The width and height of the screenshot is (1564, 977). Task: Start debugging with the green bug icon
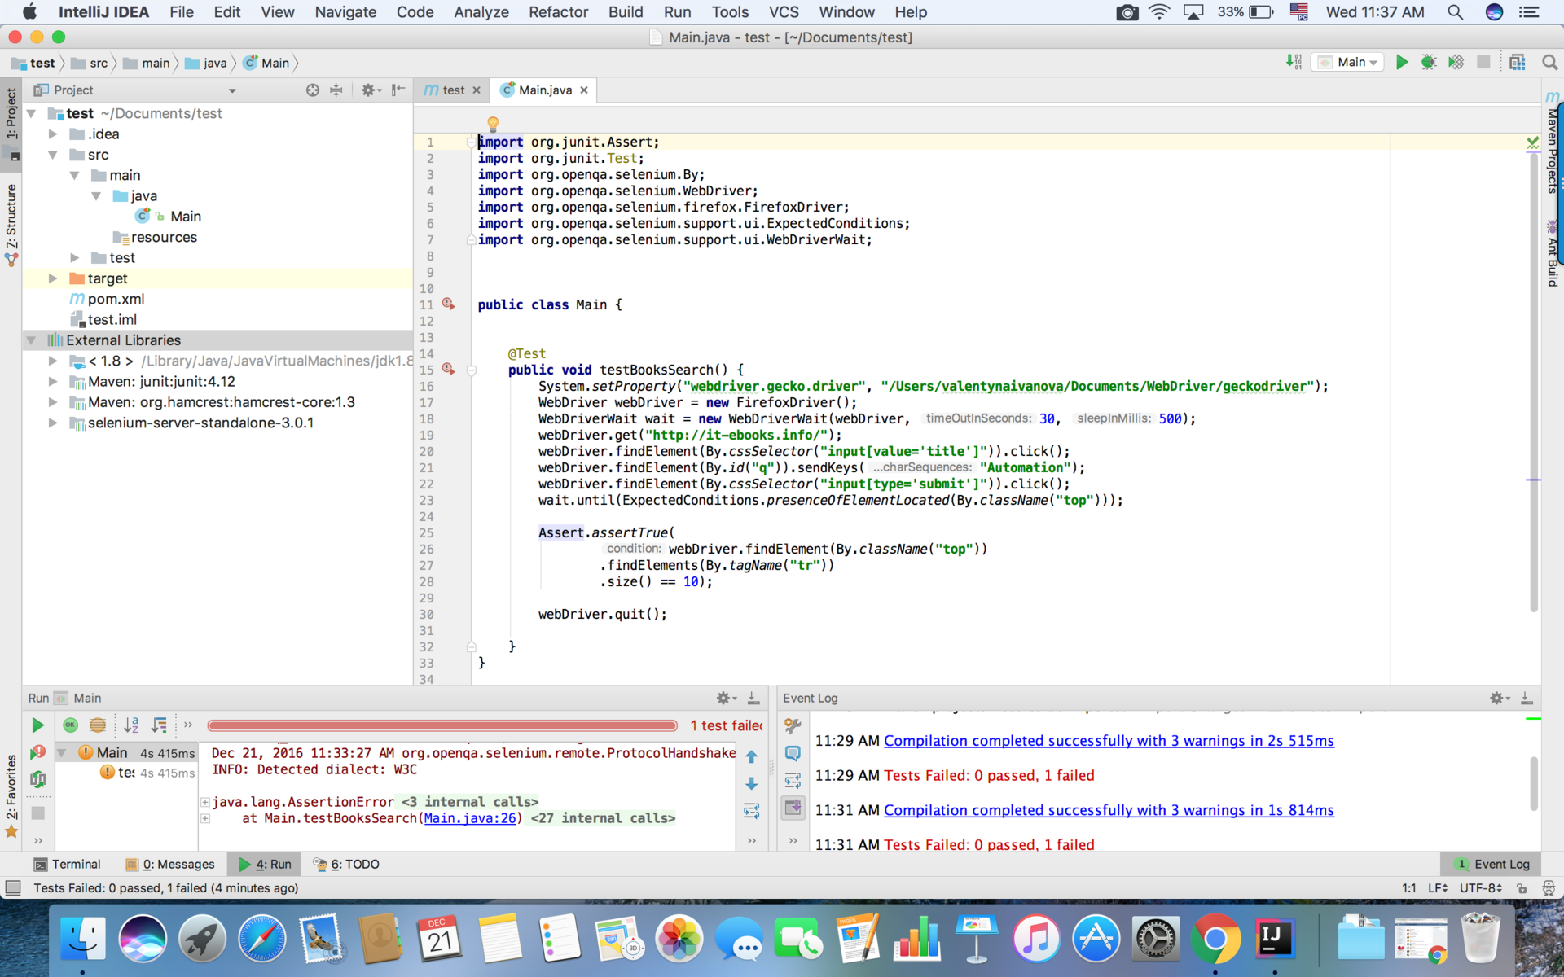(1428, 62)
